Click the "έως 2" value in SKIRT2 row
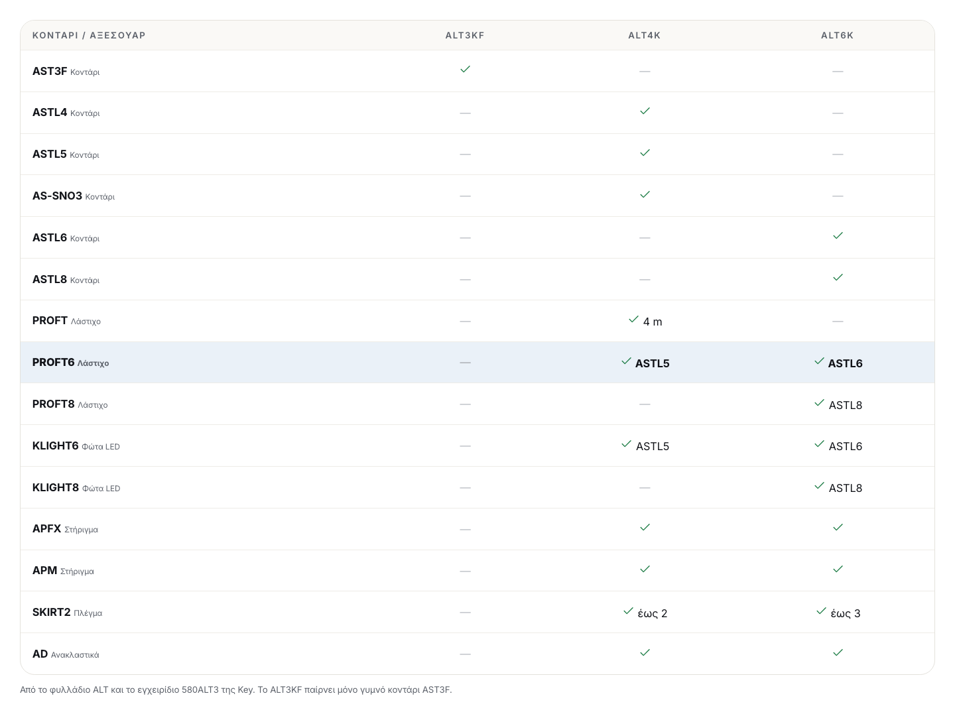This screenshot has height=716, width=955. tap(653, 614)
